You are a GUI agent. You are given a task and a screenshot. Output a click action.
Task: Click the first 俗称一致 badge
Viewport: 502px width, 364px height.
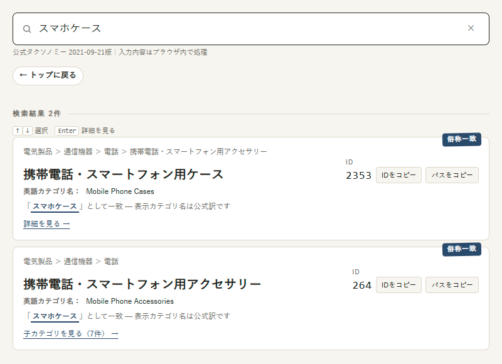coord(462,139)
